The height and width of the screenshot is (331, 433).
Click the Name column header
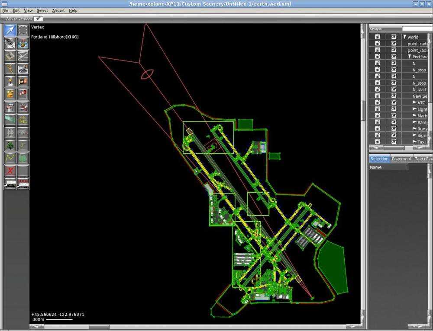(x=388, y=167)
